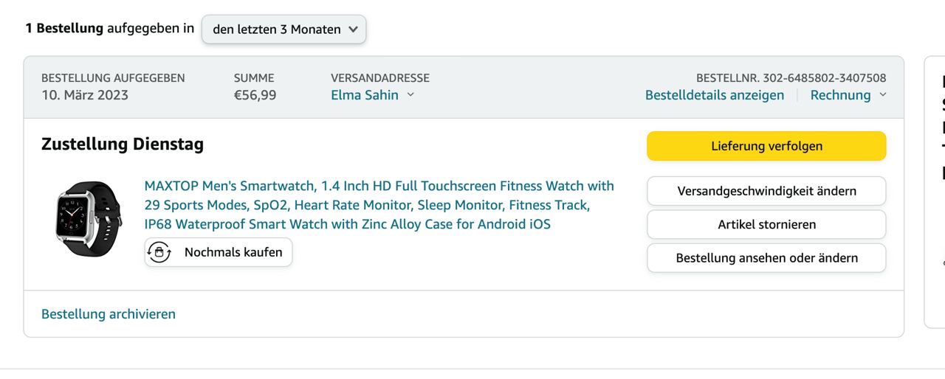Click Versandgeschwindigkeit ändern
The height and width of the screenshot is (379, 945).
point(766,191)
